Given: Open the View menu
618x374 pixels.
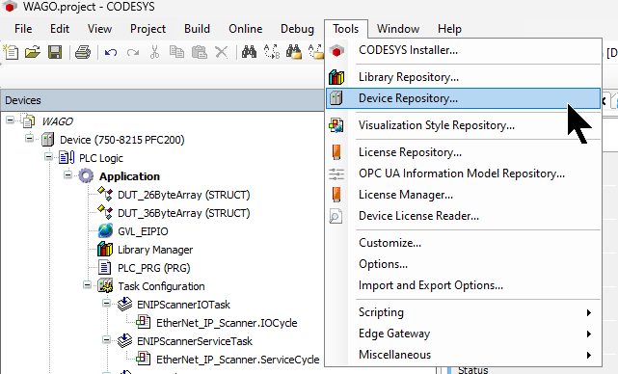Looking at the screenshot, I should [99, 29].
